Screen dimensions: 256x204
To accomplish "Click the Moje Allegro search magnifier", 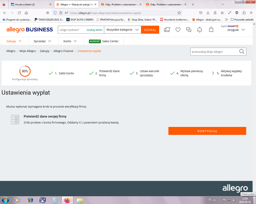I will pos(242,52).
